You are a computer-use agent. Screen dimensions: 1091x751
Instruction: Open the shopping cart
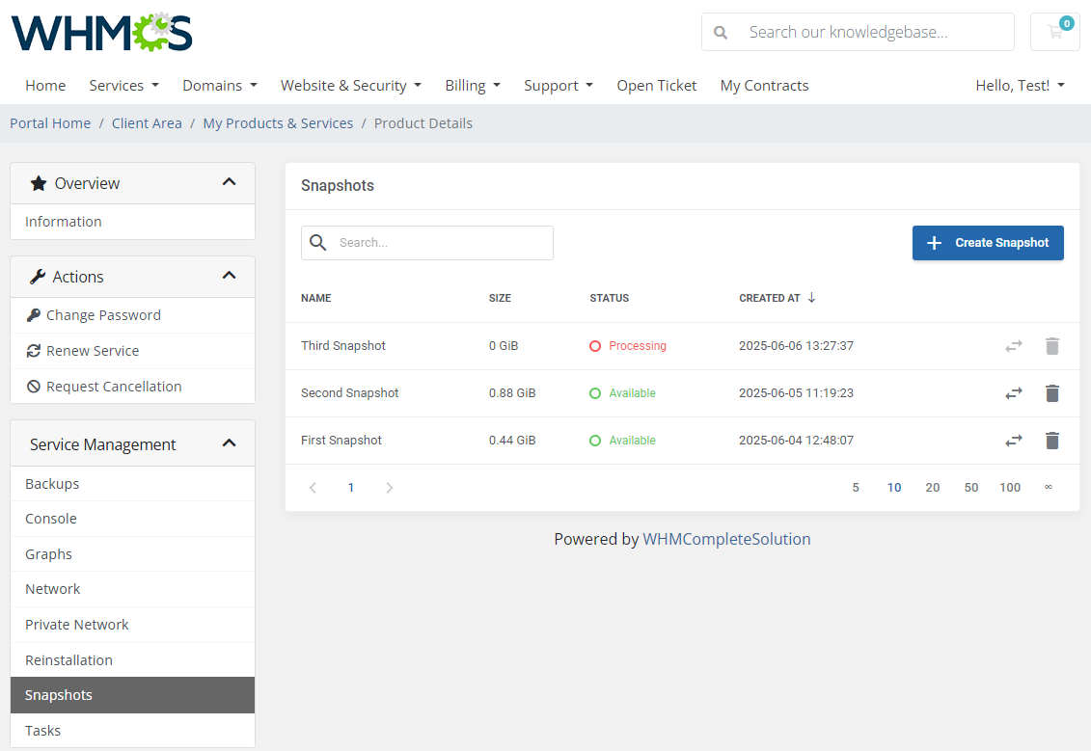point(1054,32)
